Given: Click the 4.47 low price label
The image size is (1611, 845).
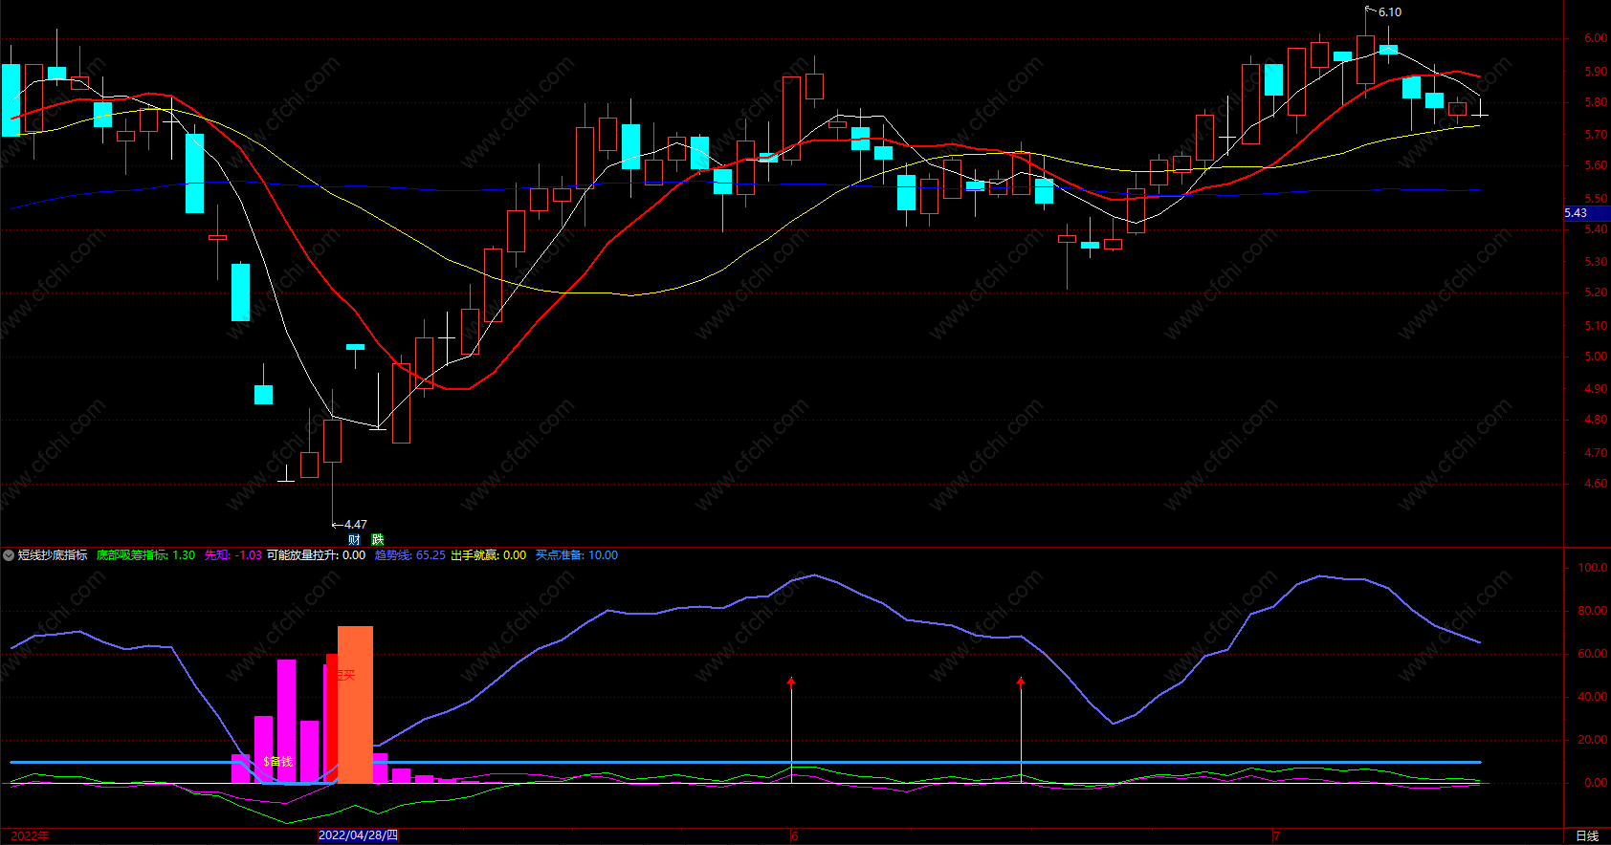Looking at the screenshot, I should tap(356, 525).
